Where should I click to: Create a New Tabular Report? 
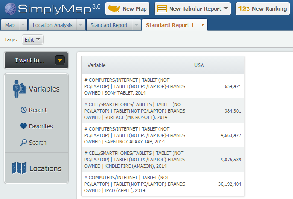coord(193,9)
